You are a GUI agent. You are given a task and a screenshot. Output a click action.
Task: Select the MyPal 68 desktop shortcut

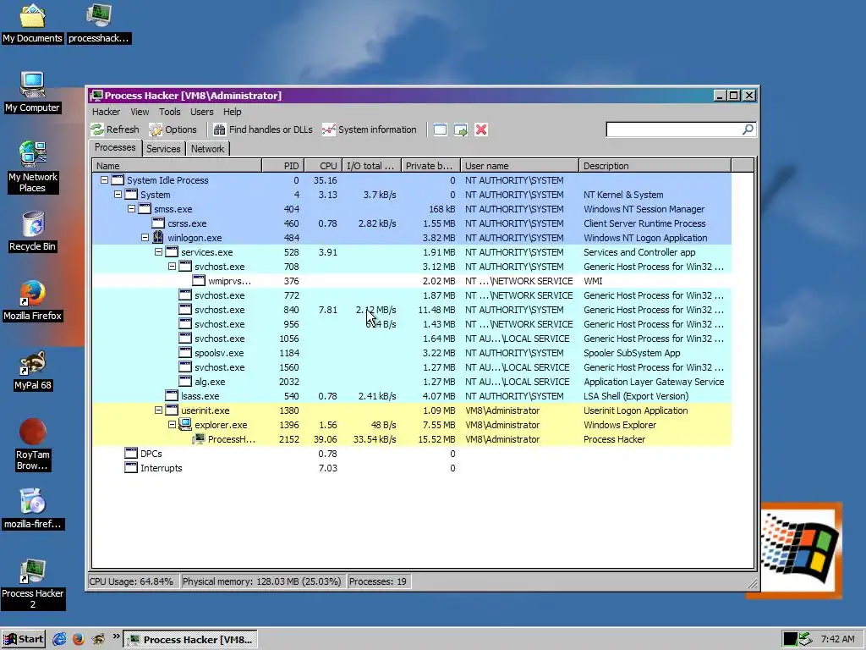click(x=33, y=371)
